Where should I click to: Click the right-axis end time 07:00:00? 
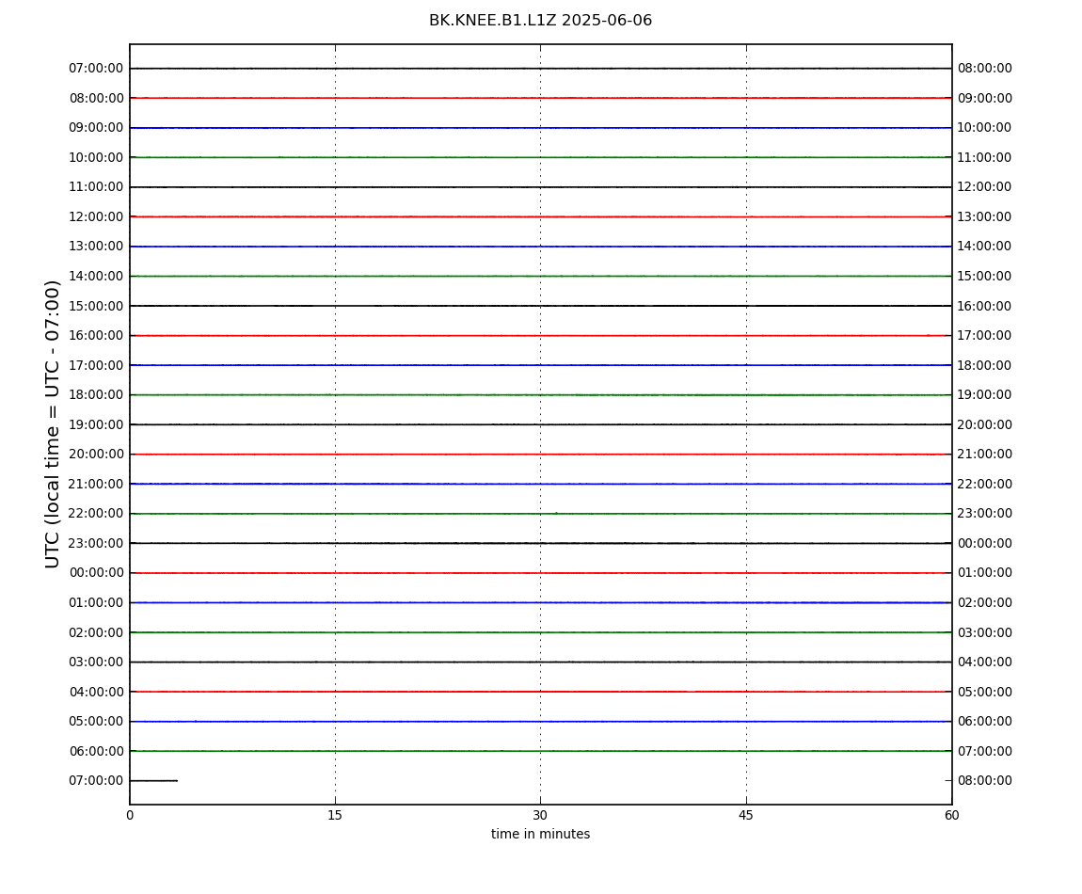pos(985,751)
